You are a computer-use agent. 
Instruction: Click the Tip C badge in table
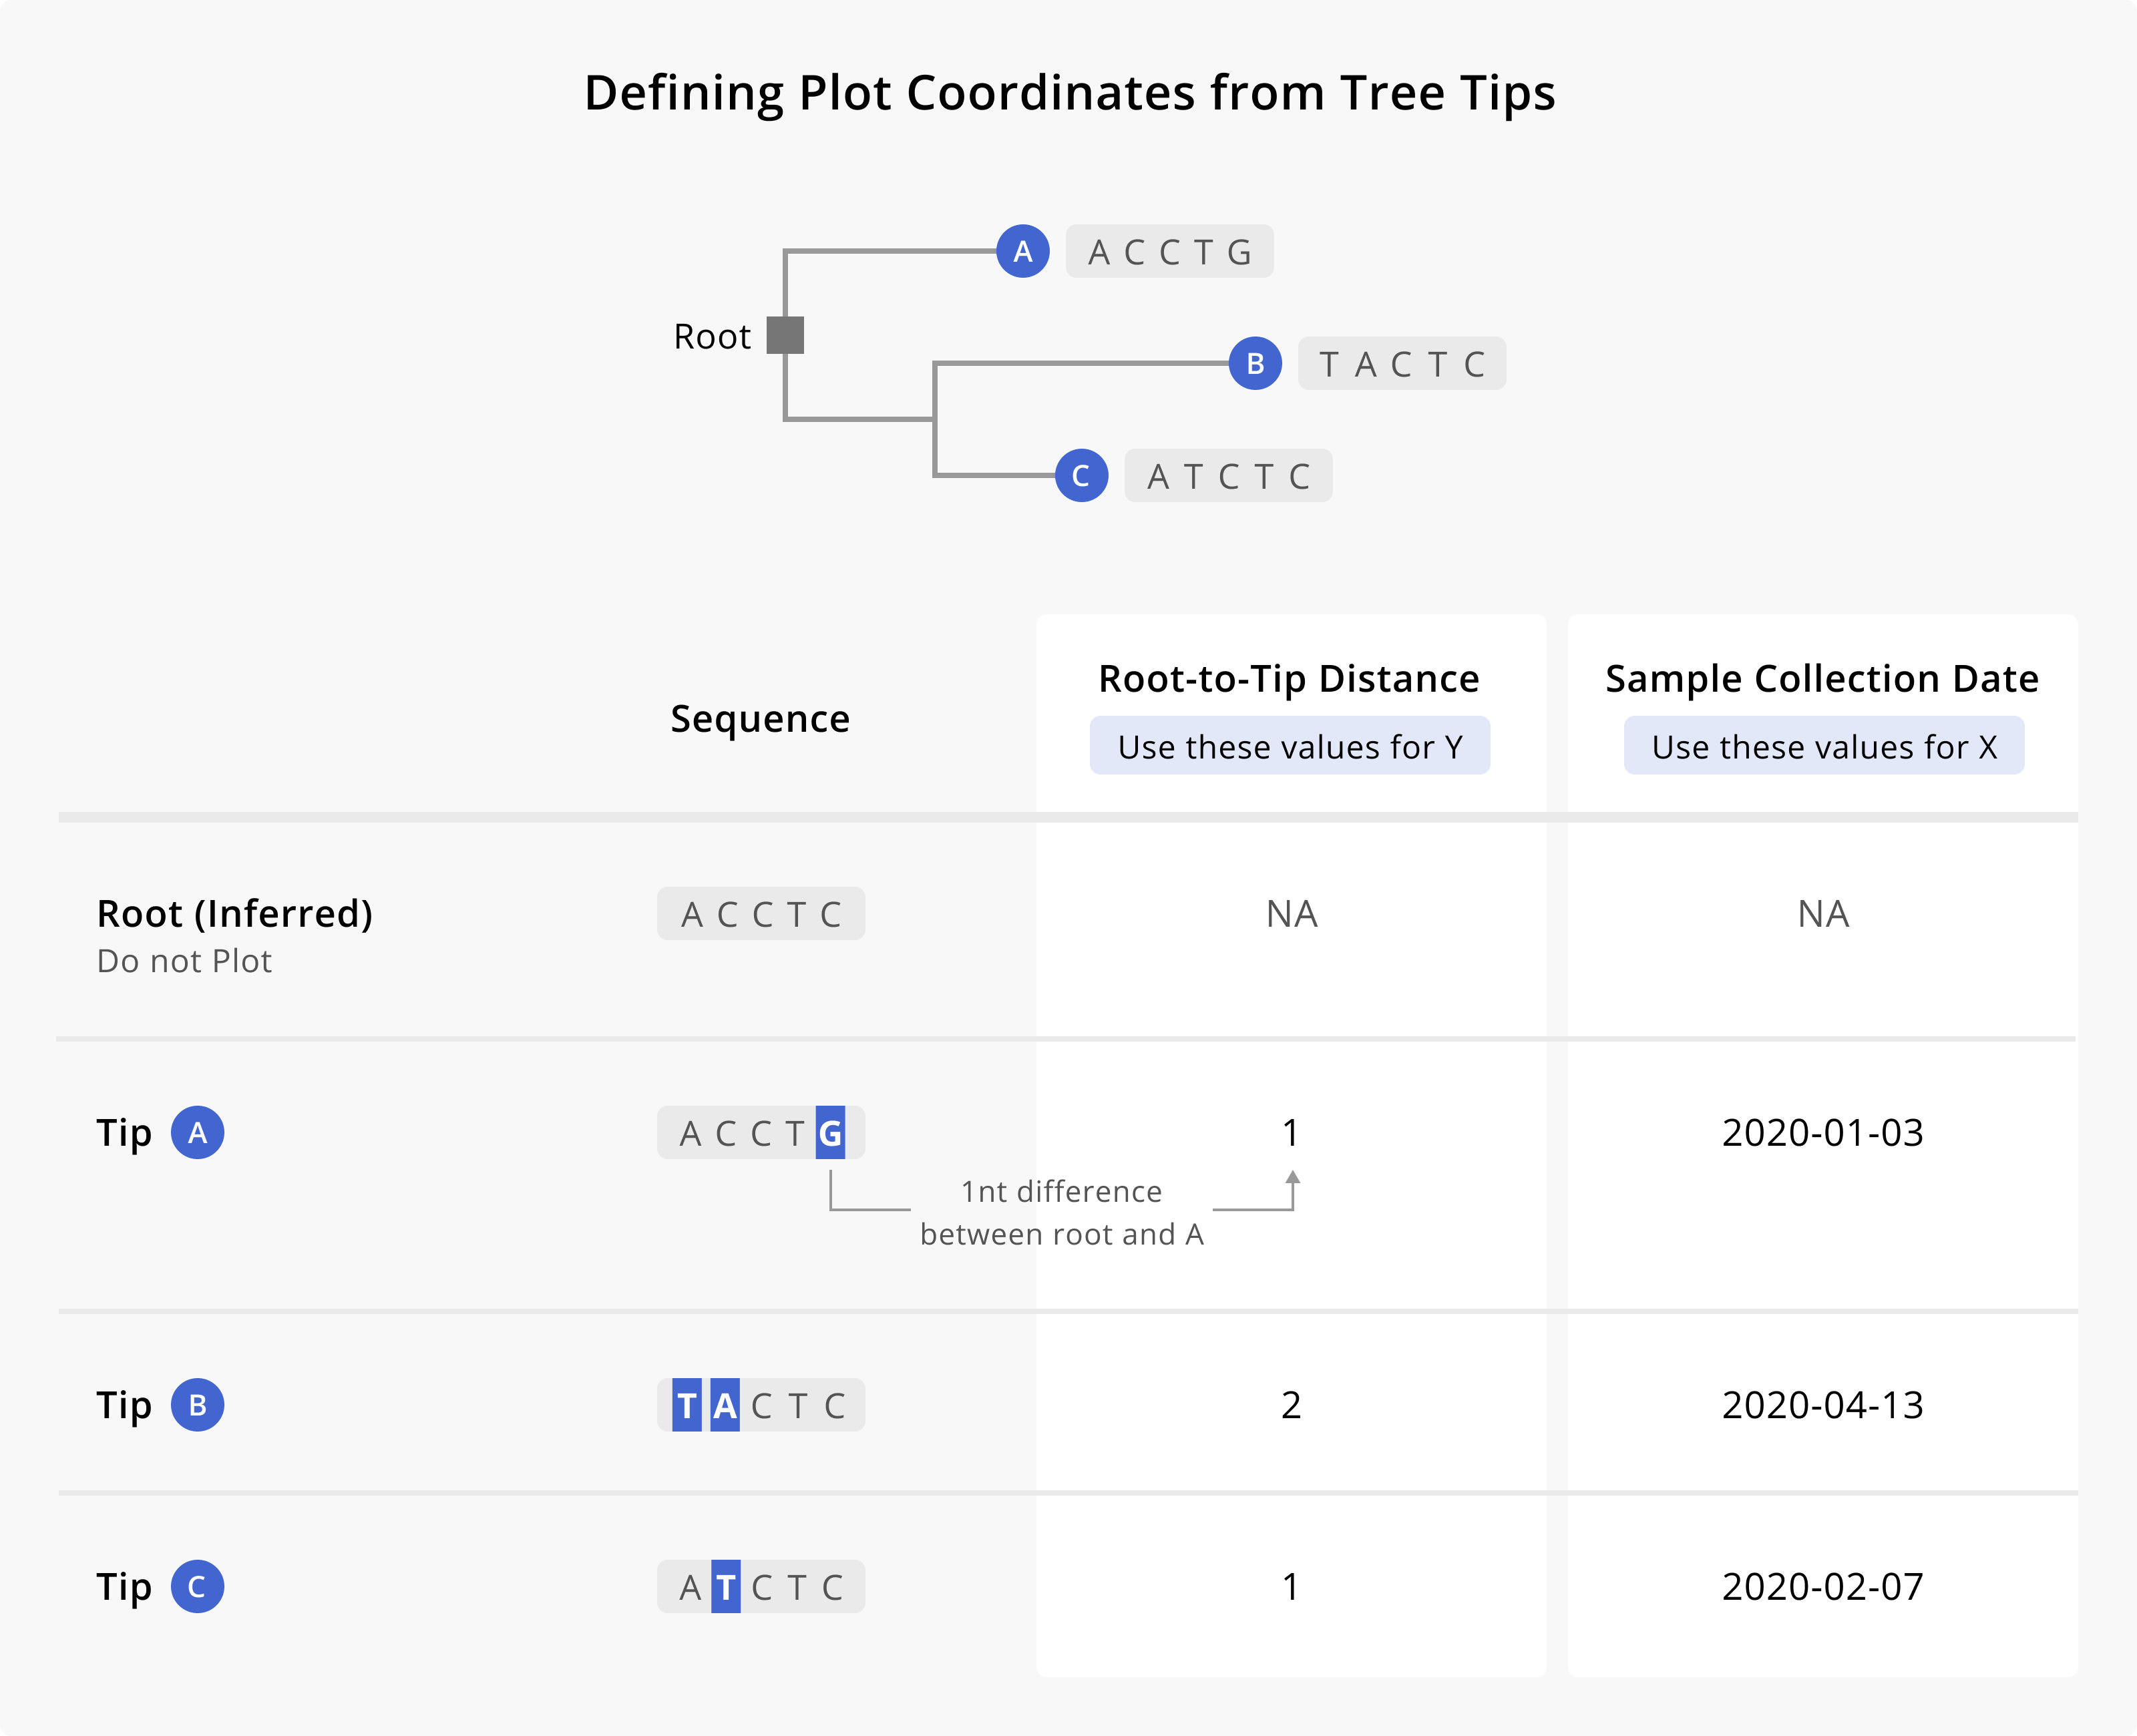coord(197,1587)
